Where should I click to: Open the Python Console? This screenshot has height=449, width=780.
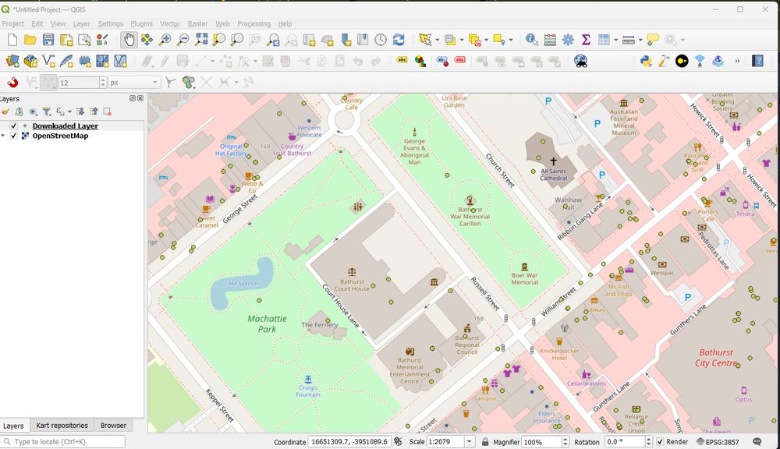pyautogui.click(x=645, y=61)
